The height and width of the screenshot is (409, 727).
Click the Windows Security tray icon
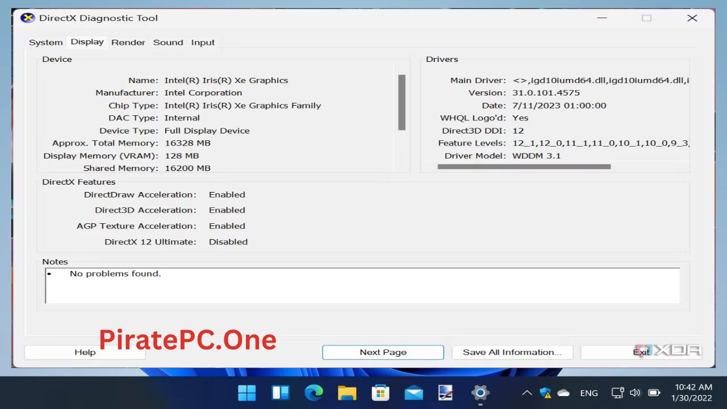coord(545,393)
